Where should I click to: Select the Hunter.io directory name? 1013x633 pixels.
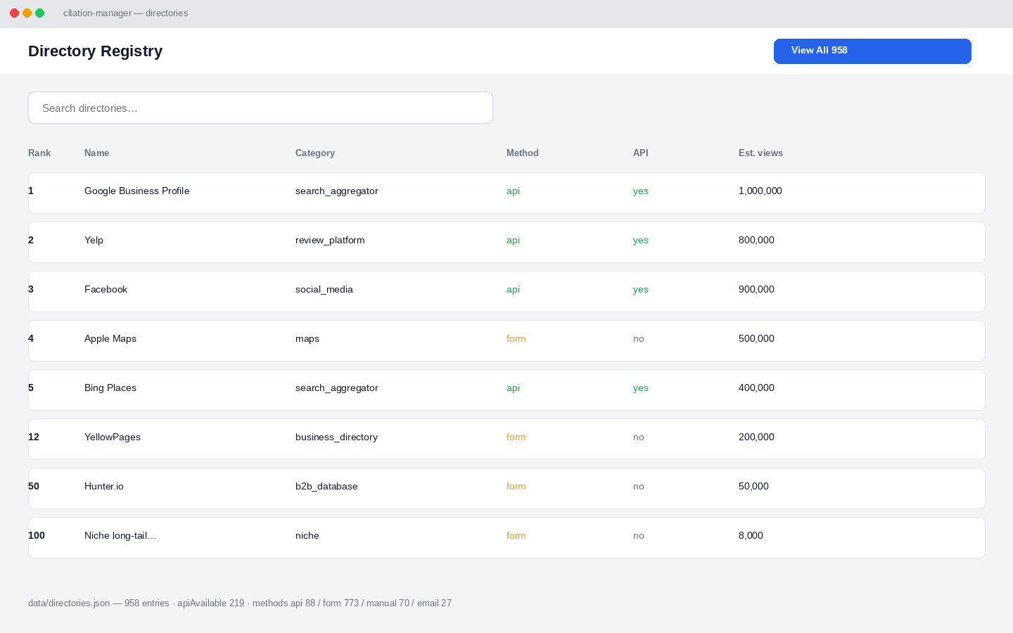point(104,487)
